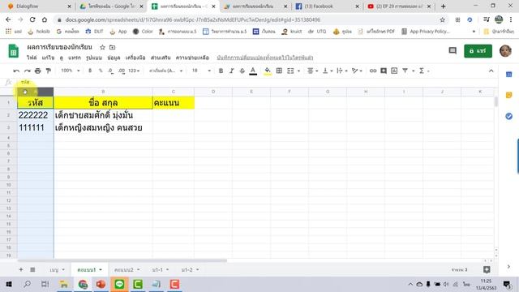Create a filter with funnel icon

(405, 71)
